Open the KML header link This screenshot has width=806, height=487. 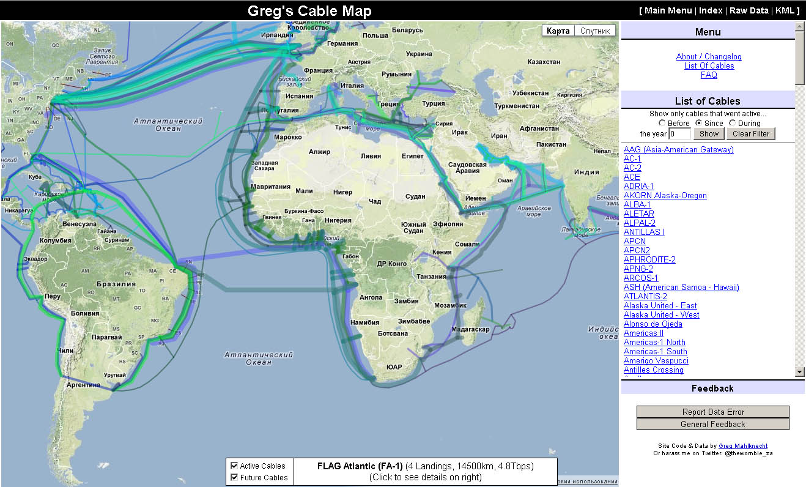coord(785,10)
